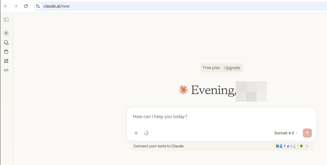Expand connectors with the chevron arrow
Viewport: 327px width, 165px height.
tap(307, 146)
